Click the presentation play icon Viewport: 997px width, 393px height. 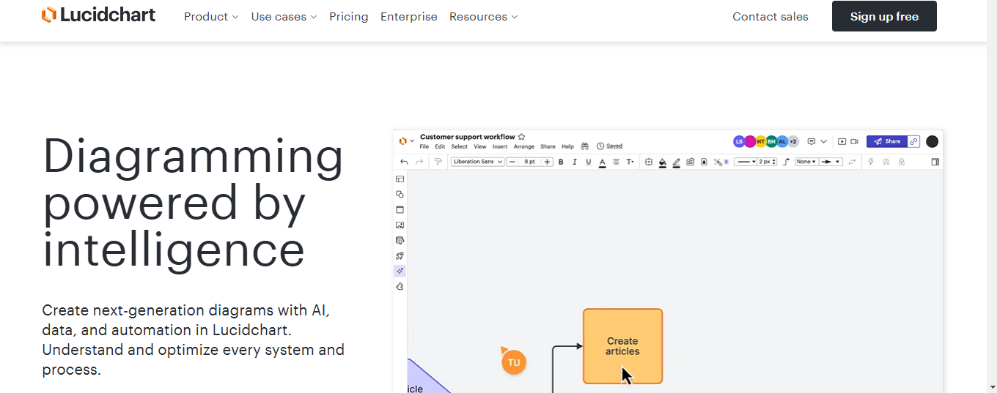pyautogui.click(x=842, y=141)
